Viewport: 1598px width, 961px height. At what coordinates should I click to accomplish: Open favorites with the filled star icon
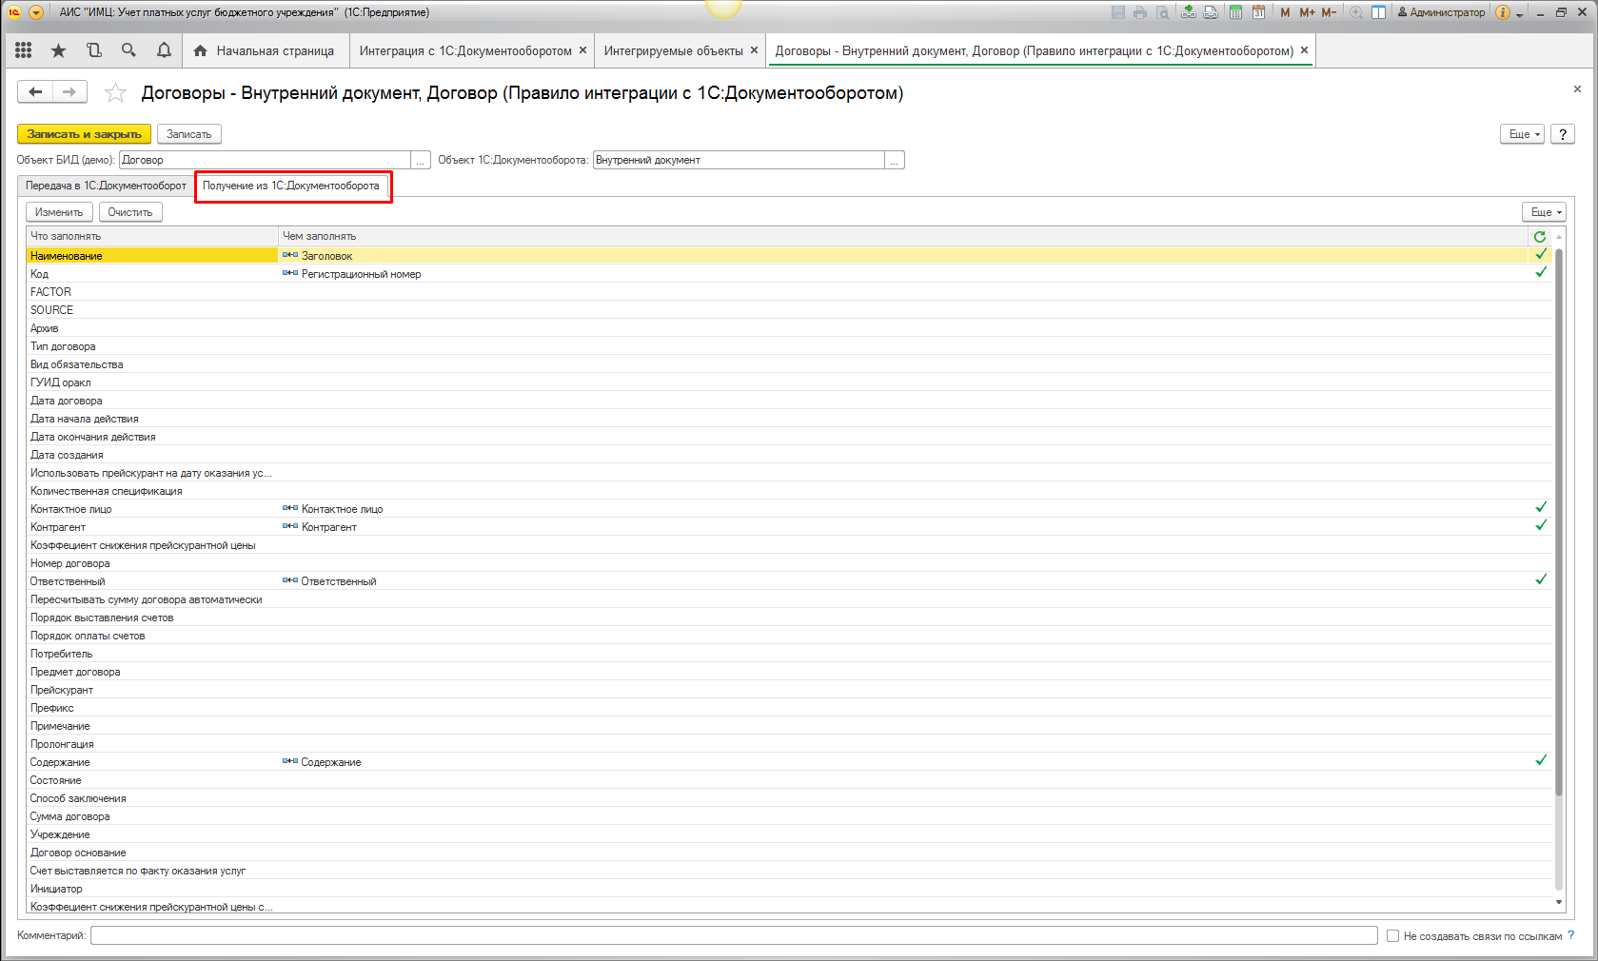click(58, 50)
